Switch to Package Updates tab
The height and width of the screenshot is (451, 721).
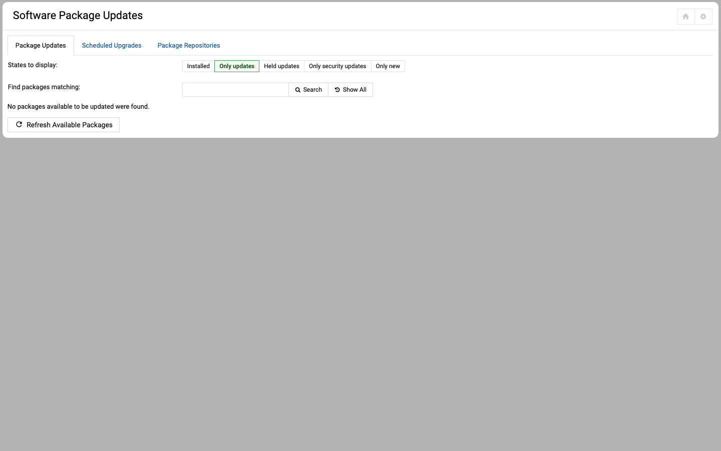point(41,46)
